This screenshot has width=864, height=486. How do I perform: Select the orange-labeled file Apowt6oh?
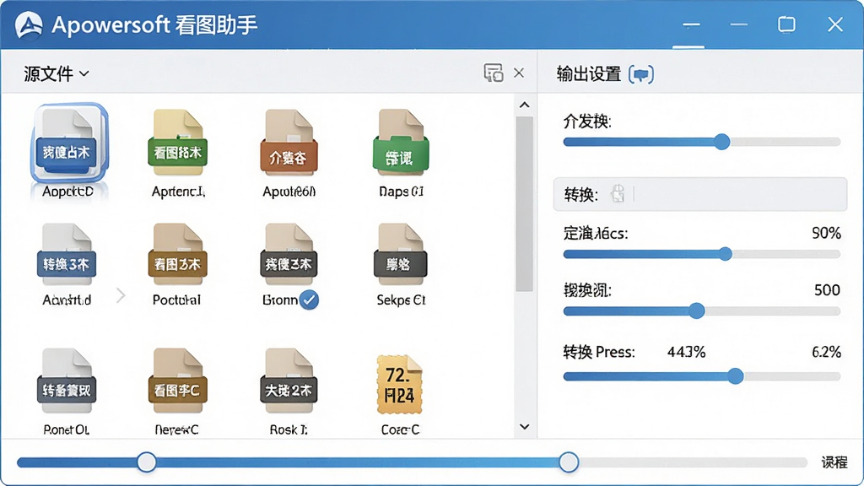pos(289,152)
